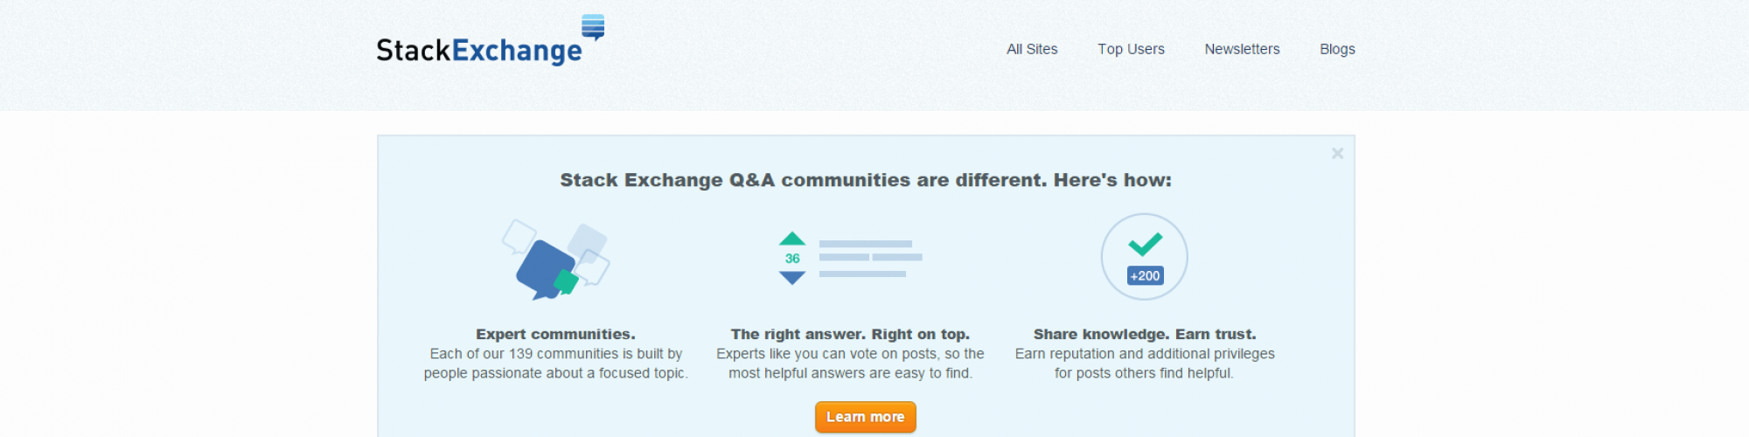Navigate to Blogs
Image resolution: width=1749 pixels, height=437 pixels.
[x=1337, y=49]
